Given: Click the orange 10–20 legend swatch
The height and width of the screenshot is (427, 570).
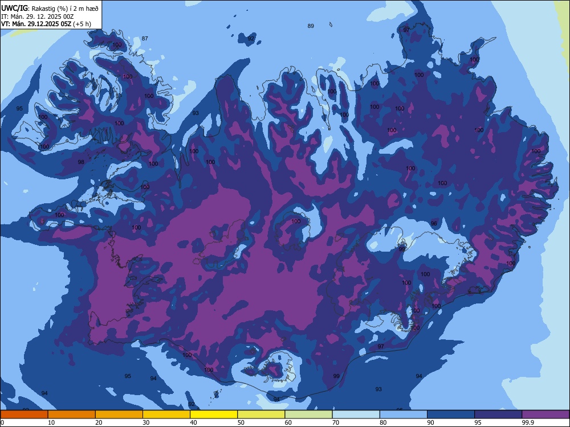Looking at the screenshot, I should click(72, 414).
